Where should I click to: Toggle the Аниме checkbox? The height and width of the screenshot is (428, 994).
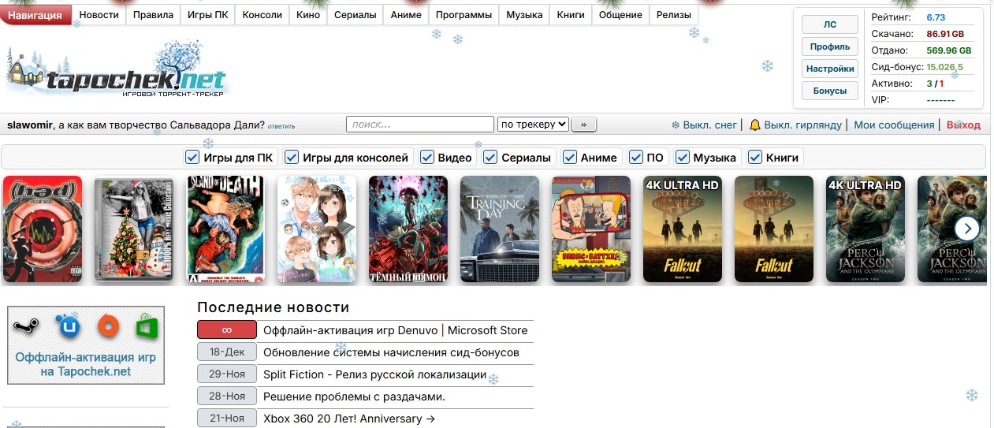pos(569,157)
